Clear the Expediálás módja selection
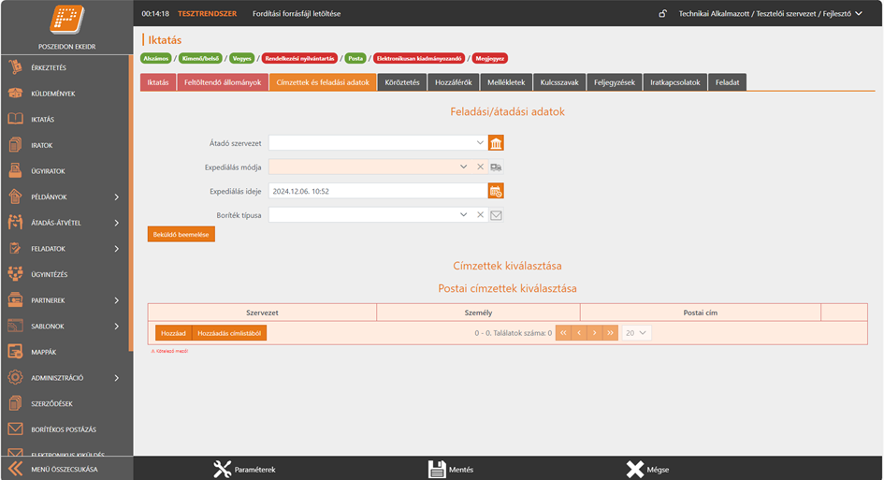The height and width of the screenshot is (480, 884). pyautogui.click(x=480, y=167)
